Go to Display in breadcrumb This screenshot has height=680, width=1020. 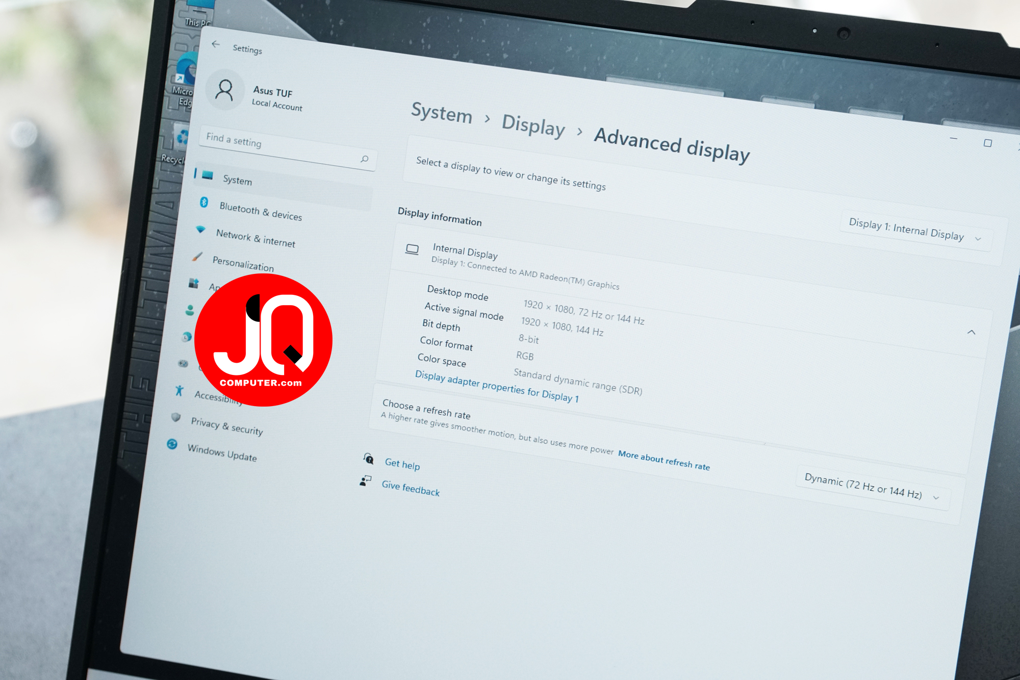click(533, 125)
